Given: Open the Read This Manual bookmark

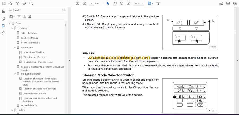Looking at the screenshot, I should (30, 38).
